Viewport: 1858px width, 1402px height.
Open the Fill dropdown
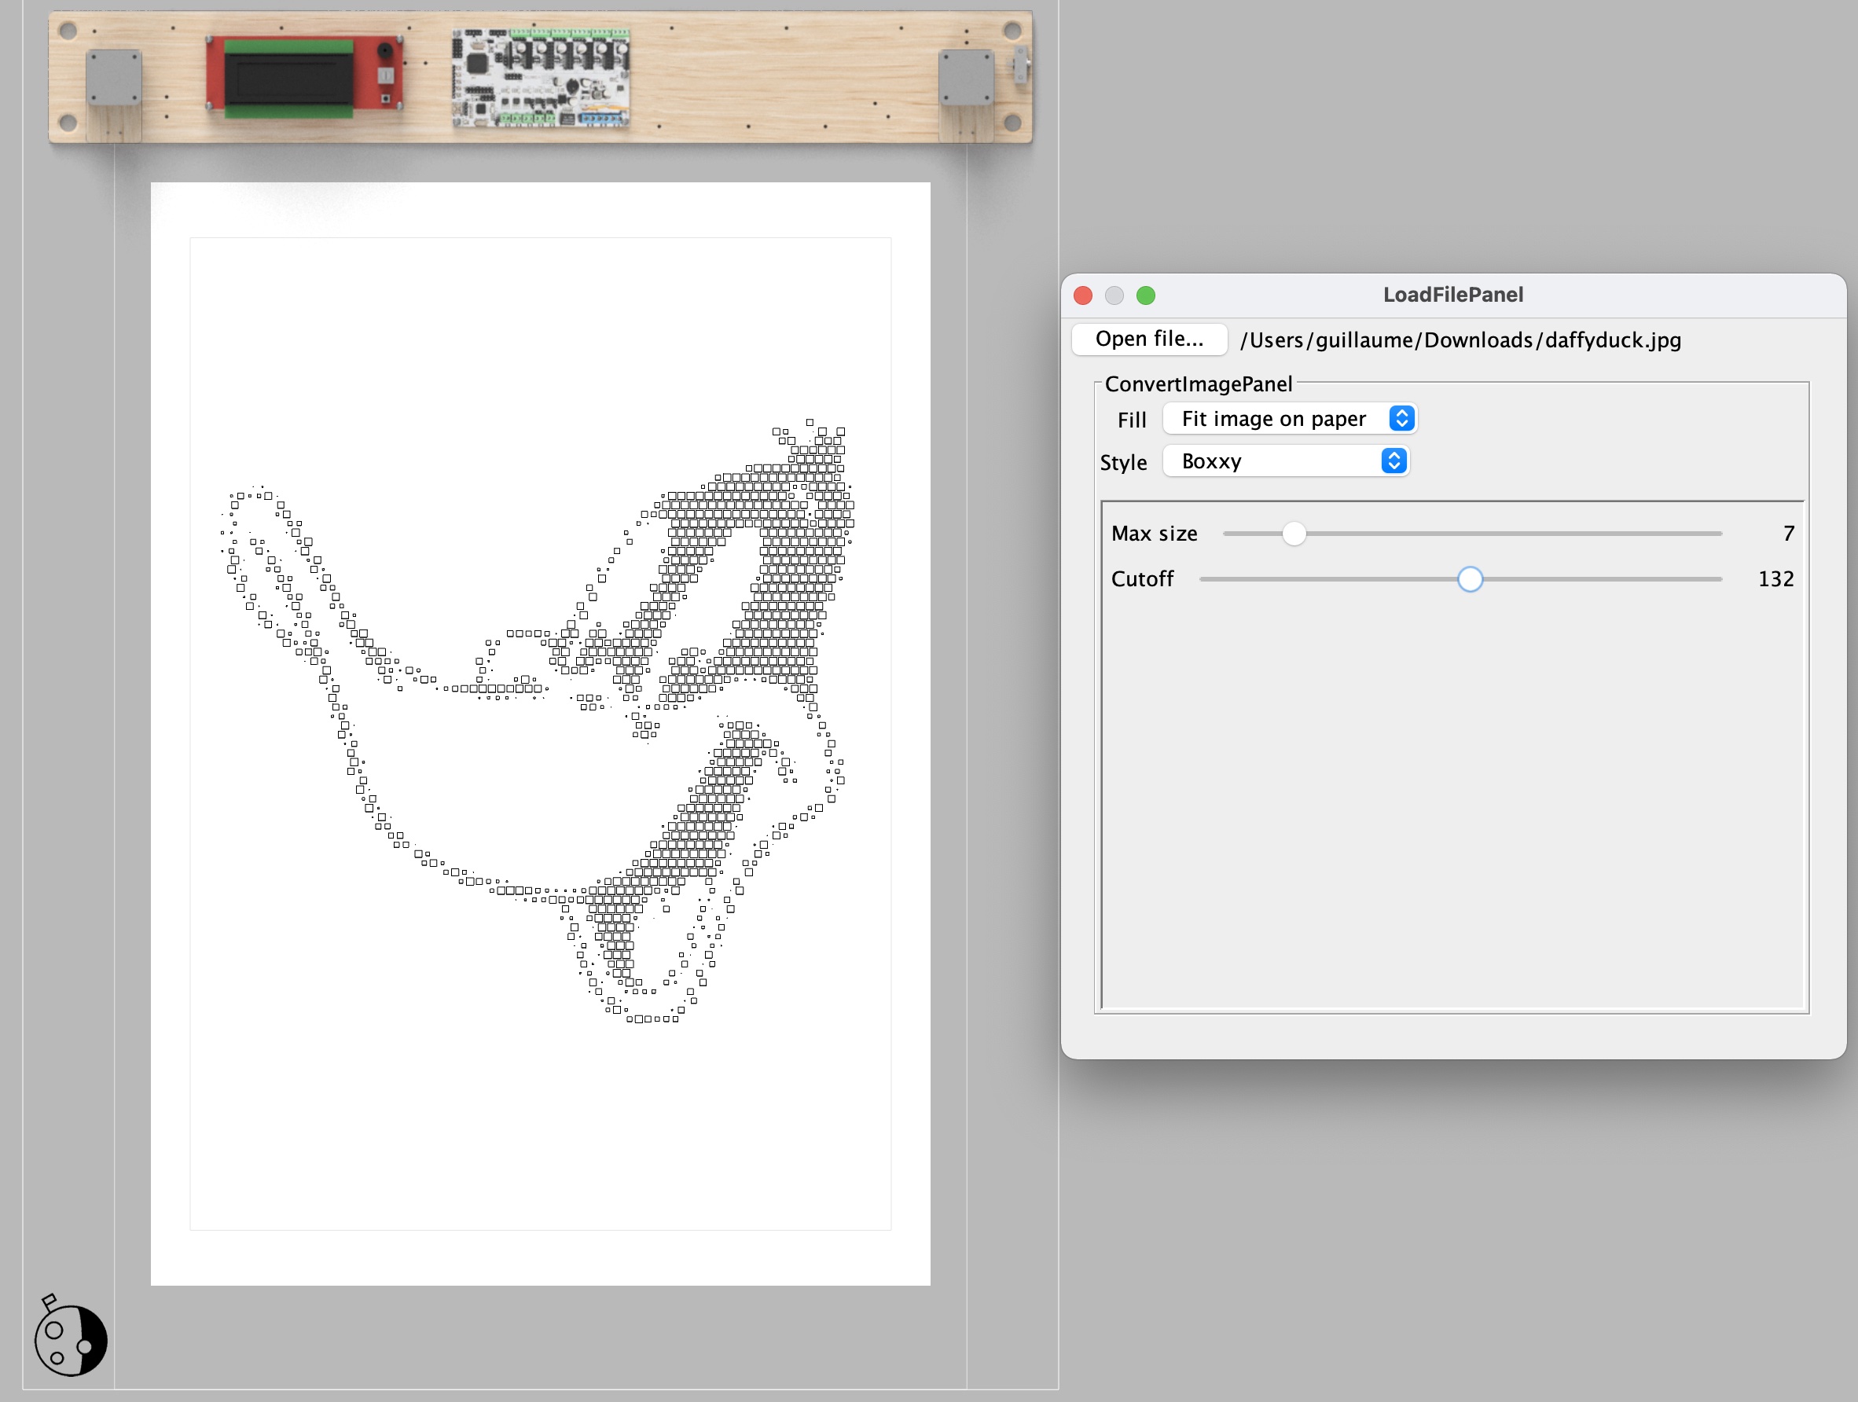click(1289, 418)
